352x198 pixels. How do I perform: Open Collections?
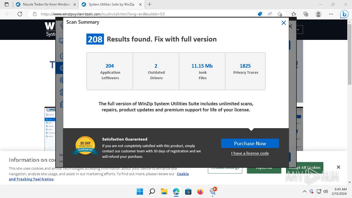306,14
